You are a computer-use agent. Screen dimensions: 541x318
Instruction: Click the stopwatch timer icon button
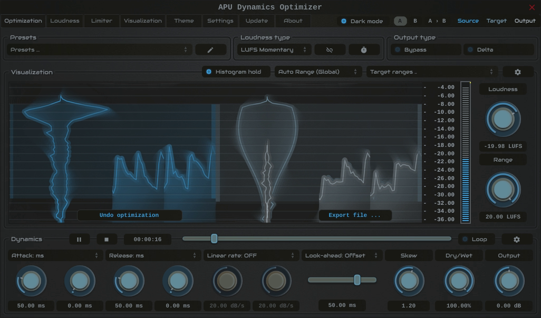pyautogui.click(x=364, y=50)
